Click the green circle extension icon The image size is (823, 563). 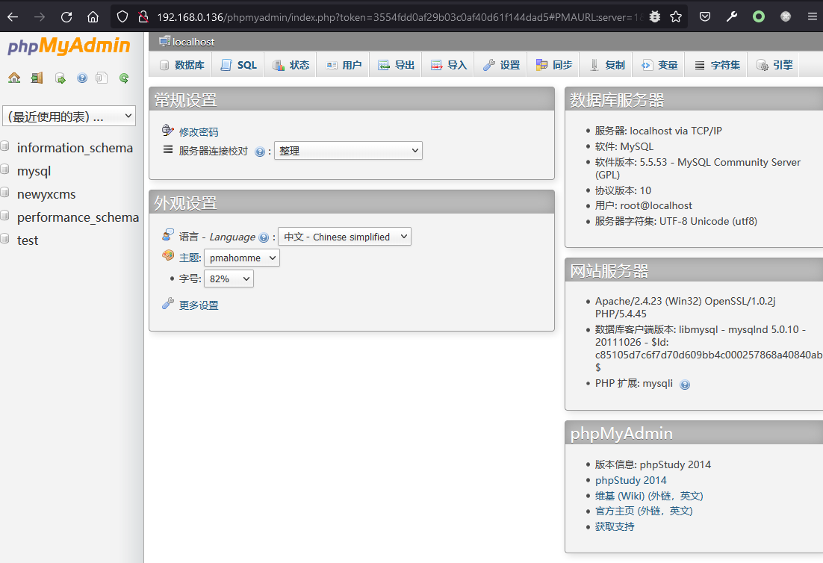point(759,16)
